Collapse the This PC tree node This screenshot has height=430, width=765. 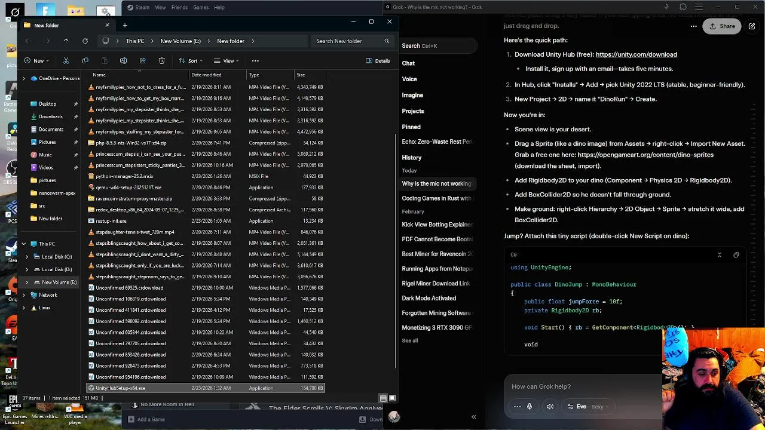[24, 244]
